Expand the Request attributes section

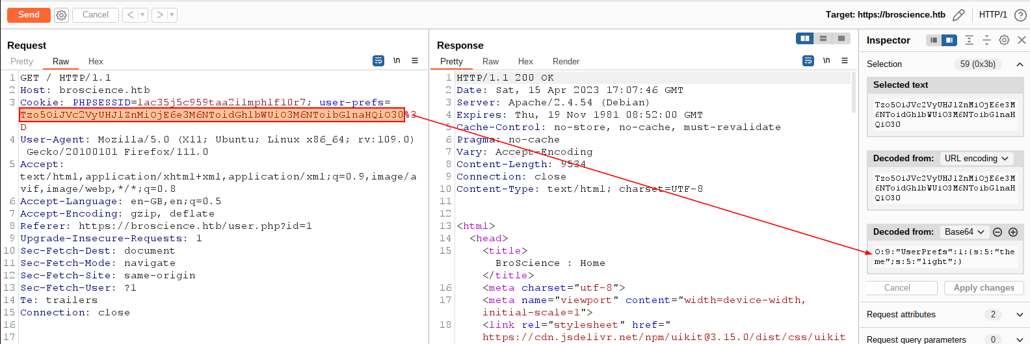coord(1020,315)
